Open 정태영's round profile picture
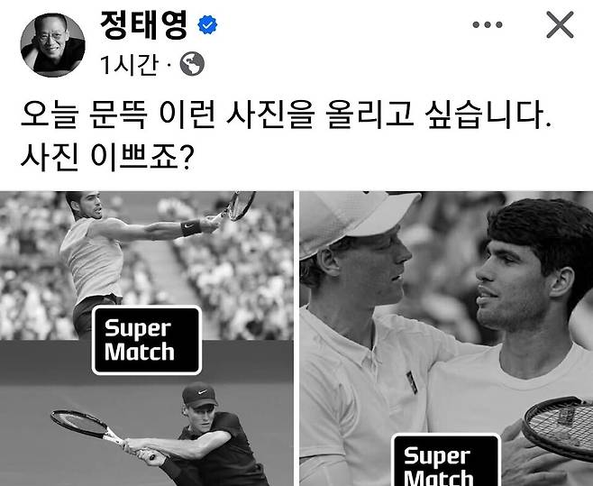This screenshot has height=486, width=593. pyautogui.click(x=52, y=45)
